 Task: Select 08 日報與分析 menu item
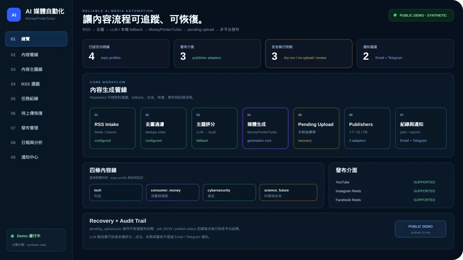click(x=36, y=143)
